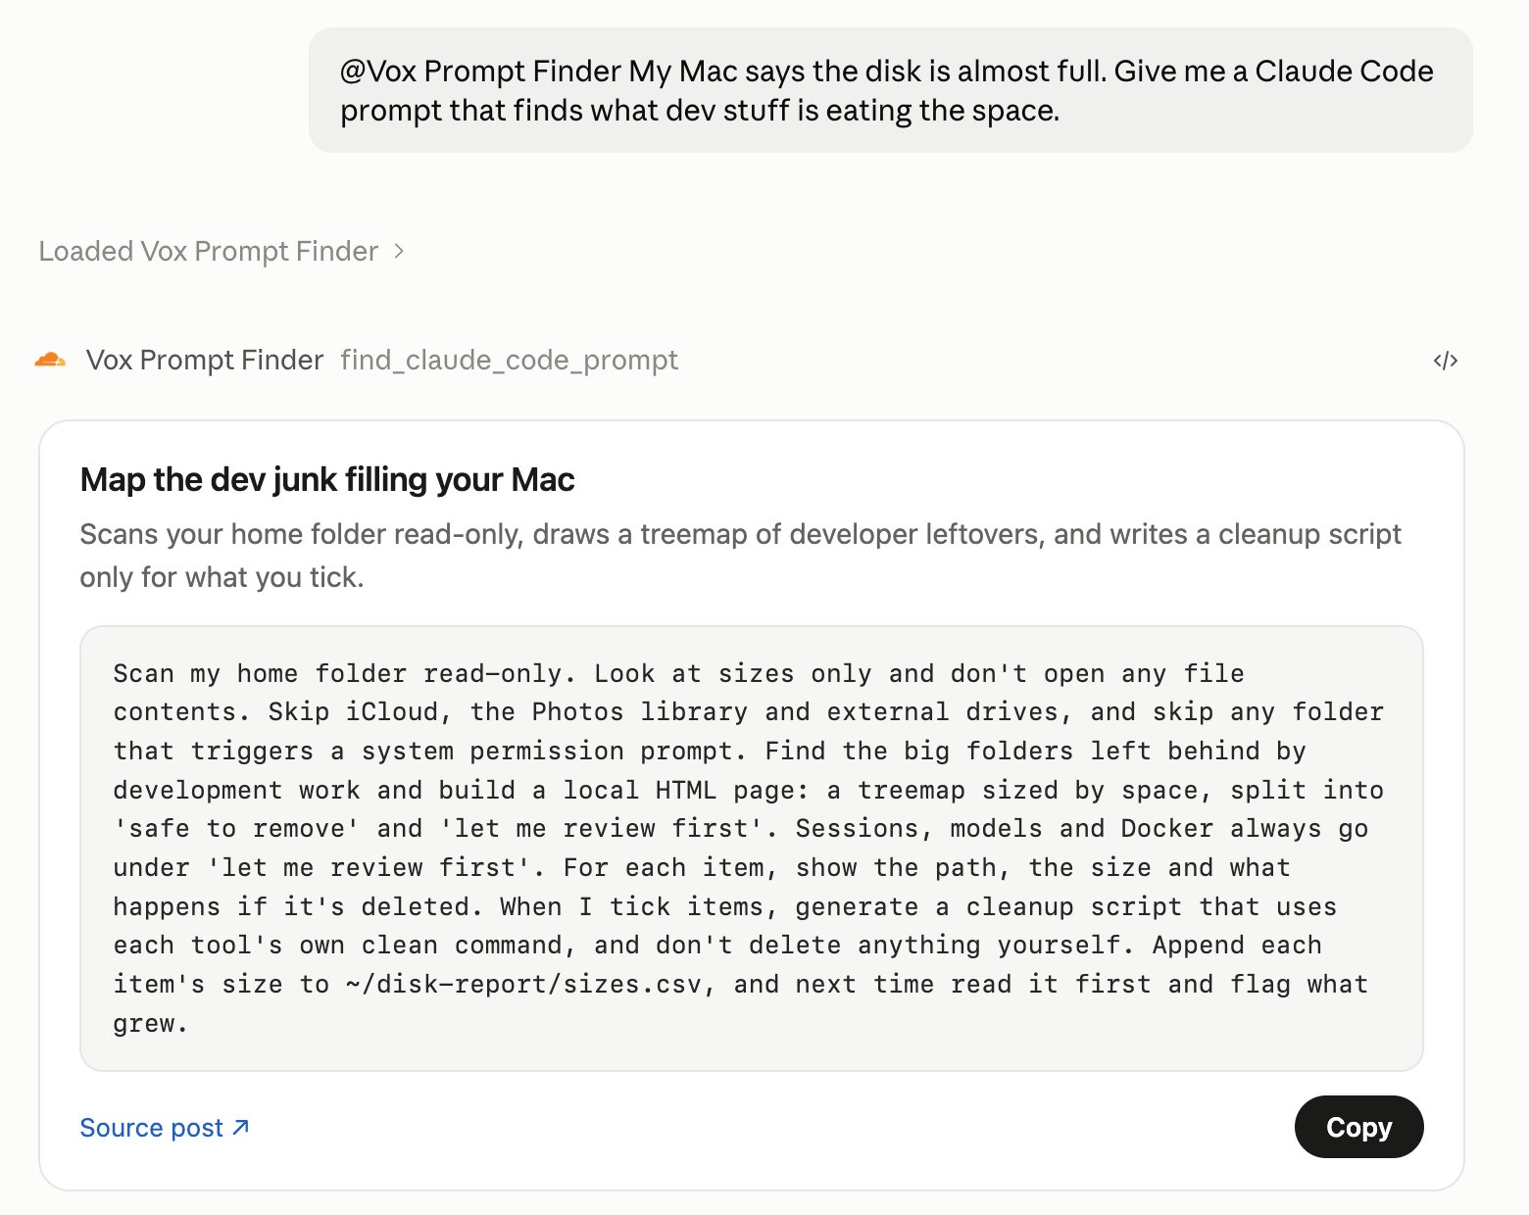Click the first line Scan my home folder
This screenshot has width=1529, height=1215.
(678, 673)
